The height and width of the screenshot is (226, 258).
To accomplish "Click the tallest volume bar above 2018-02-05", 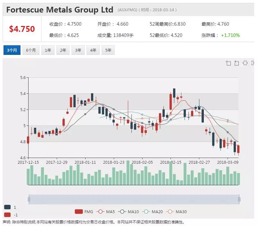I will [128, 173].
